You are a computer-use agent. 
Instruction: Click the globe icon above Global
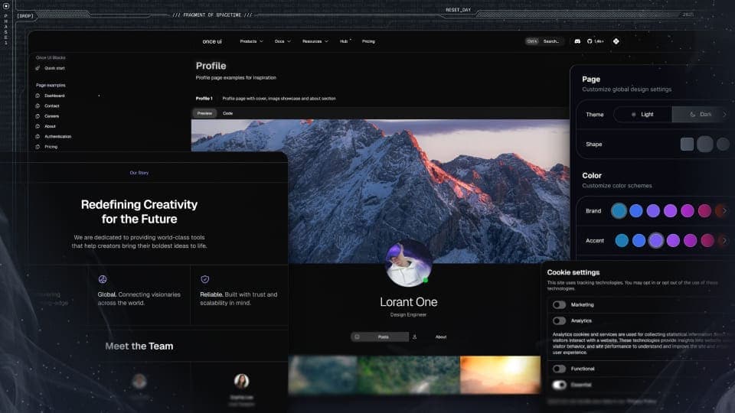[102, 279]
